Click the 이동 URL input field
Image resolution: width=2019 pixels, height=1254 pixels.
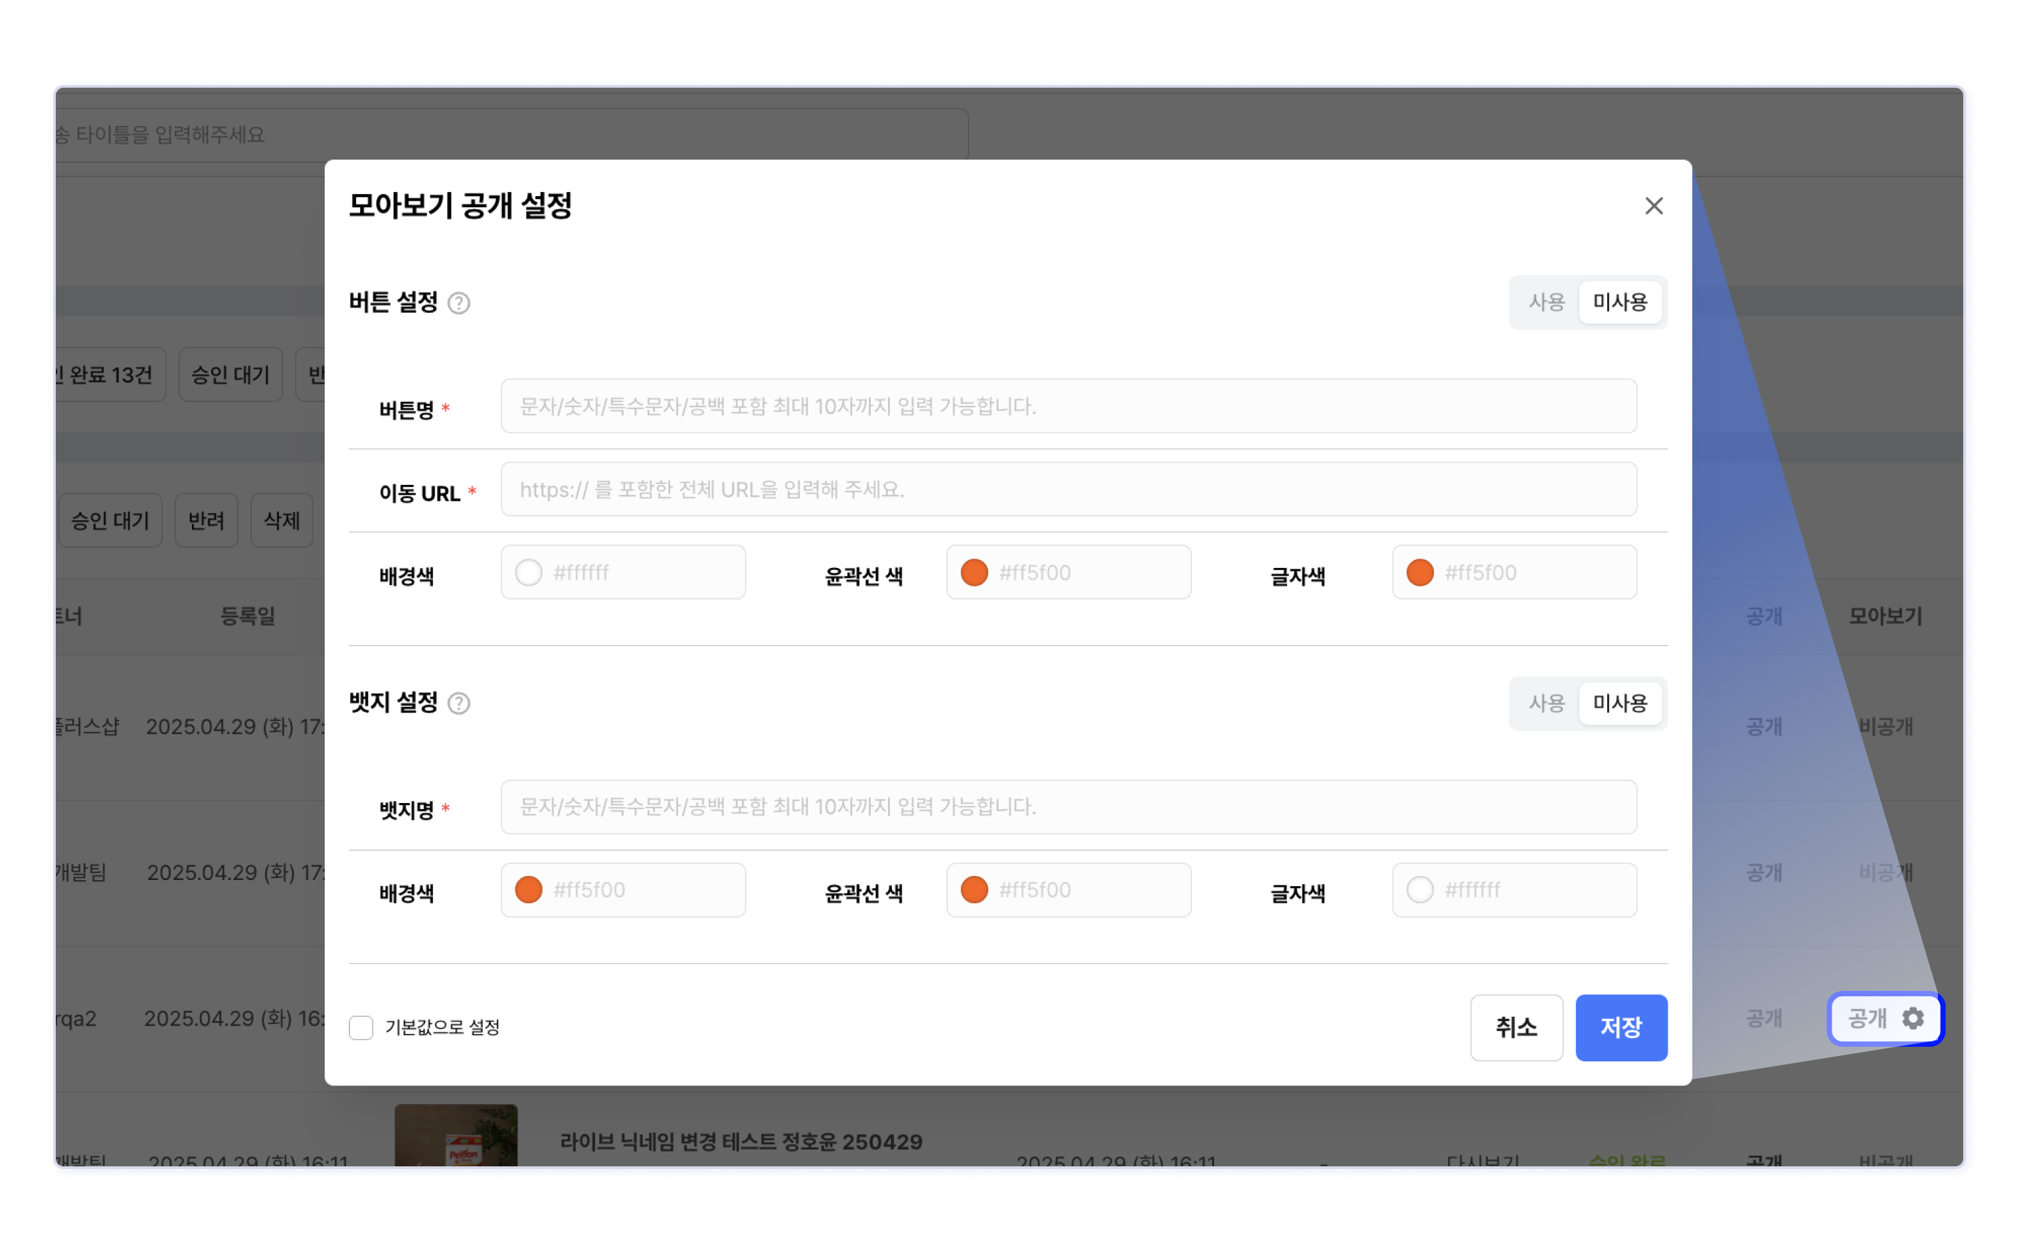(x=1068, y=490)
